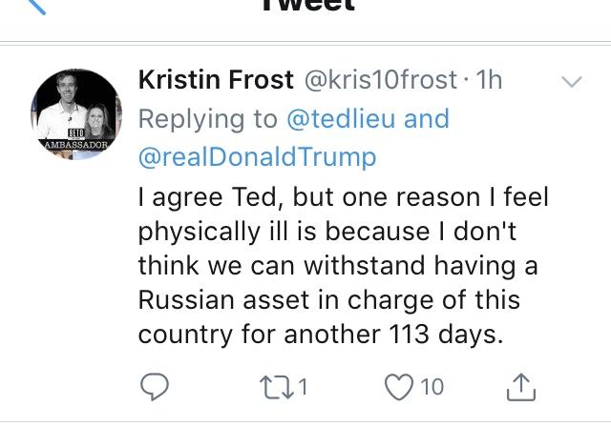The width and height of the screenshot is (611, 427).
Task: Tap the retweet count of 1
Action: tap(302, 386)
